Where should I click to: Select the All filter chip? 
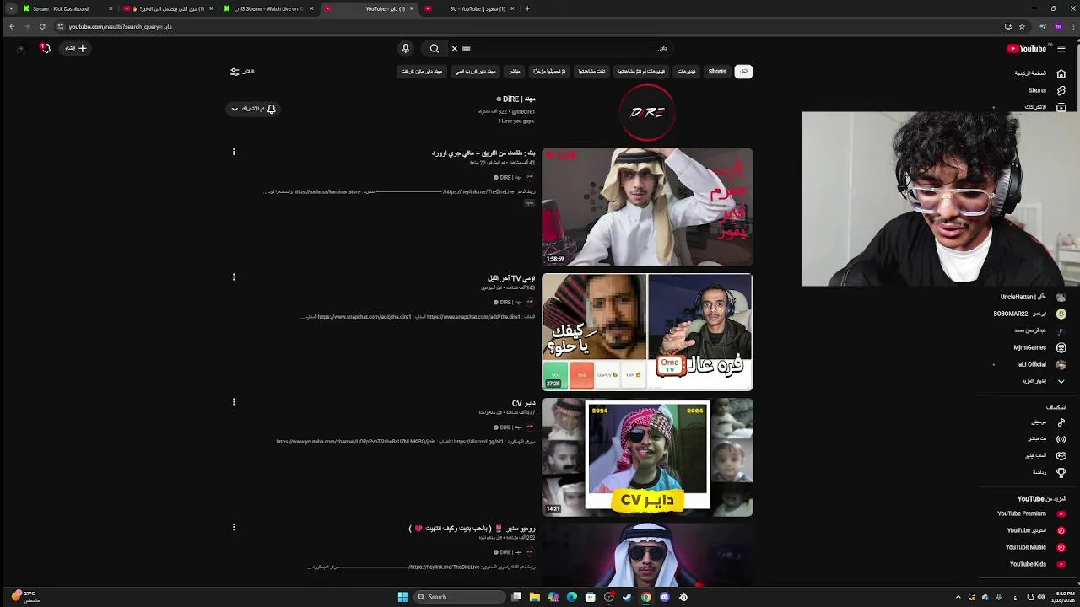(743, 72)
